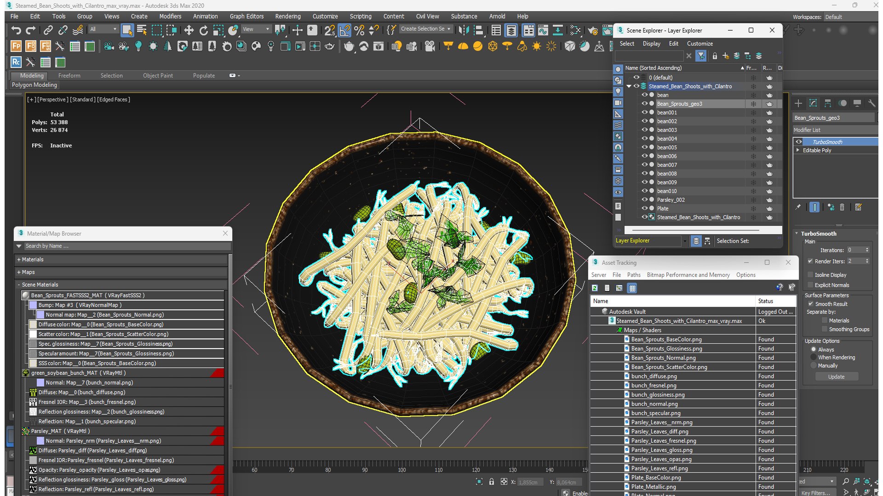This screenshot has width=883, height=496.
Task: Open the Workspaces Default dropdown
Action: [851, 17]
